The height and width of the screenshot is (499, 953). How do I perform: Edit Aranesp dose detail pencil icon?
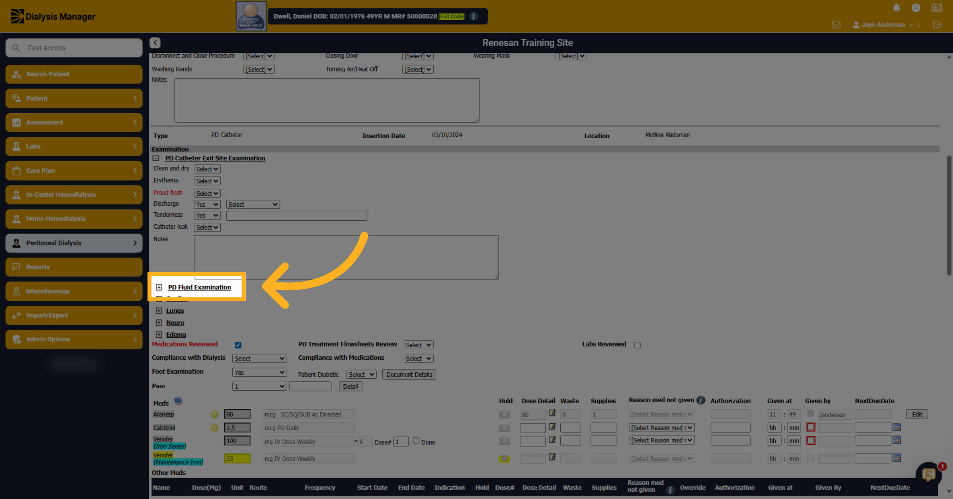(552, 413)
